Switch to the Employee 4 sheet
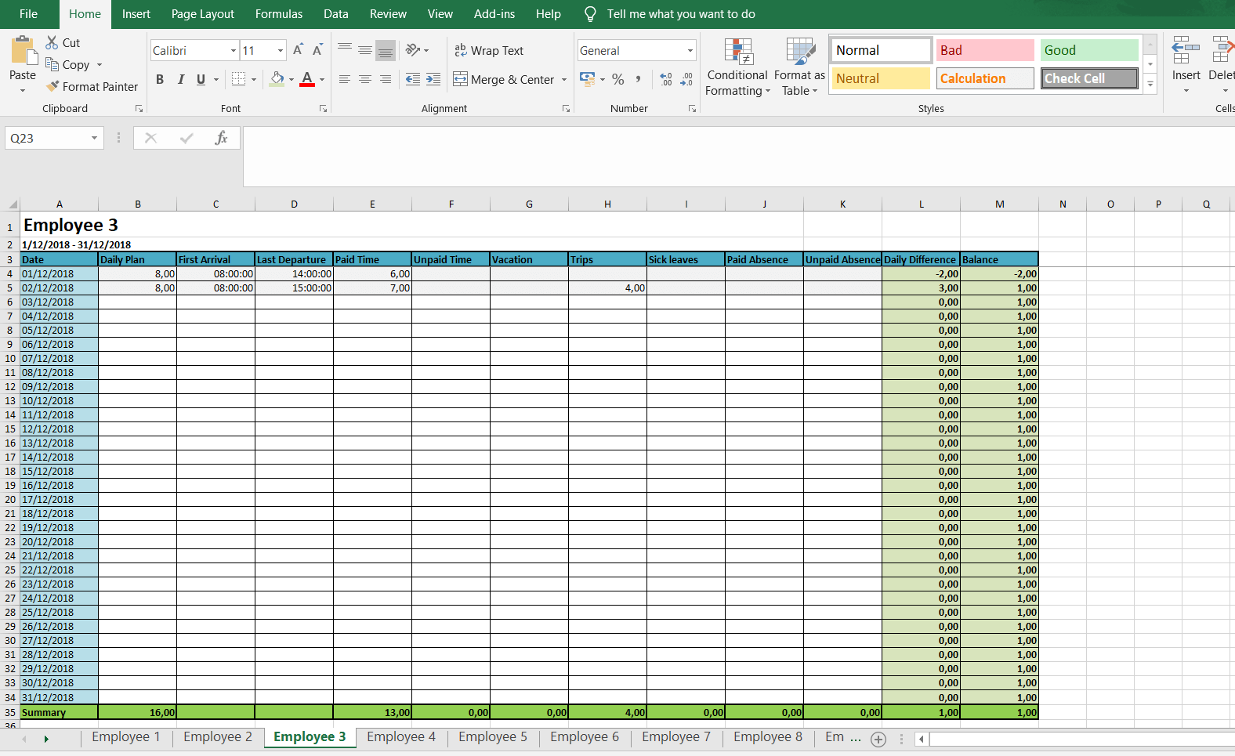This screenshot has height=756, width=1235. [x=400, y=736]
